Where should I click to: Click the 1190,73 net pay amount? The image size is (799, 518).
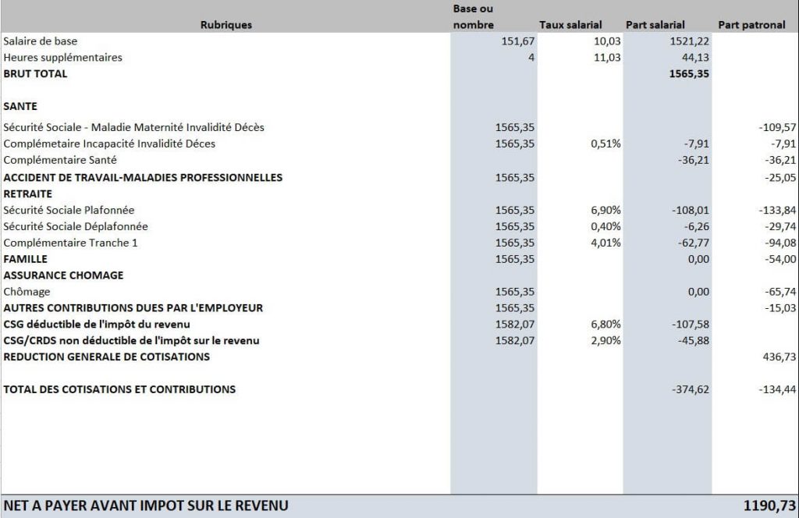769,506
